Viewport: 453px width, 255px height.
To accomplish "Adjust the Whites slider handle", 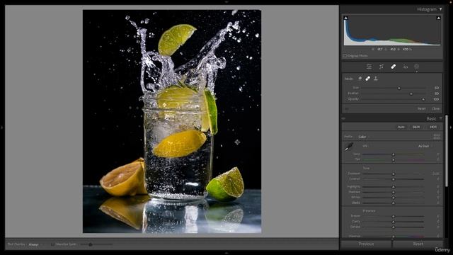I will click(394, 198).
